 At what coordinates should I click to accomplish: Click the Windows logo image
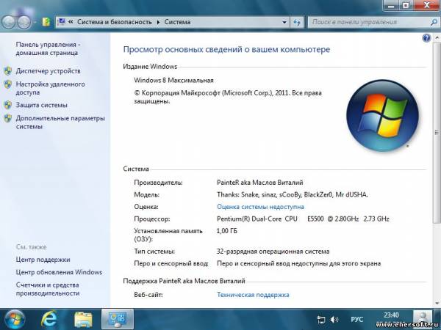coord(382,115)
